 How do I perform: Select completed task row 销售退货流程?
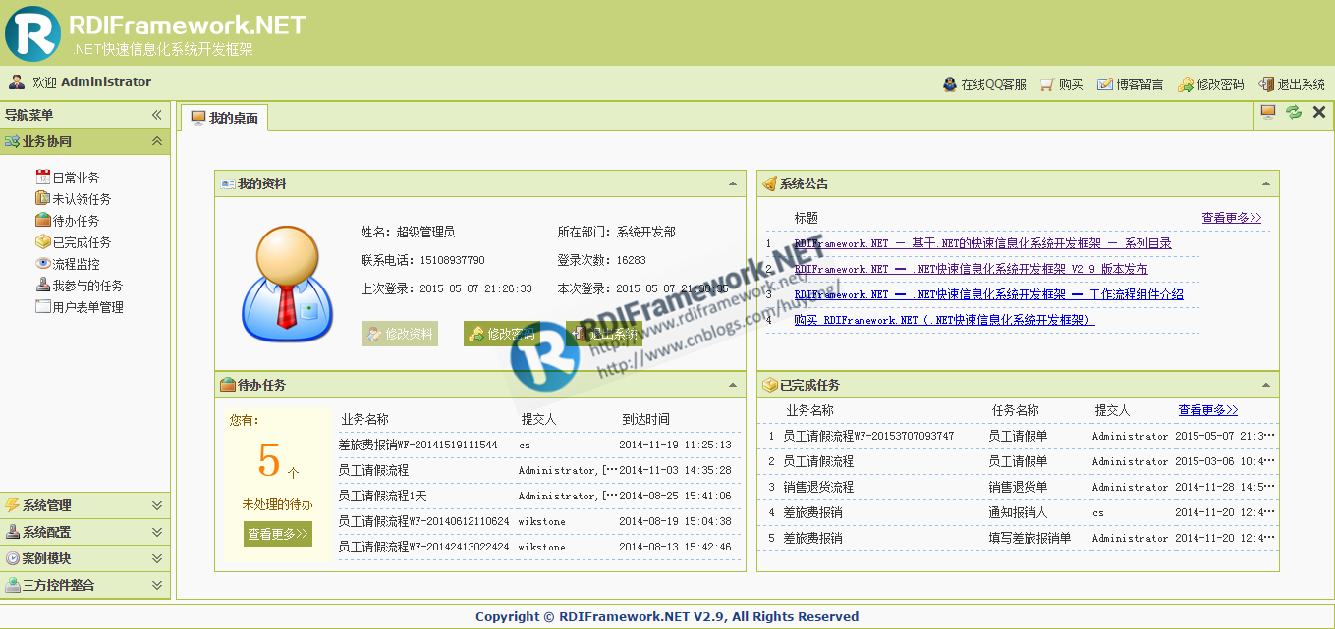click(x=1020, y=487)
